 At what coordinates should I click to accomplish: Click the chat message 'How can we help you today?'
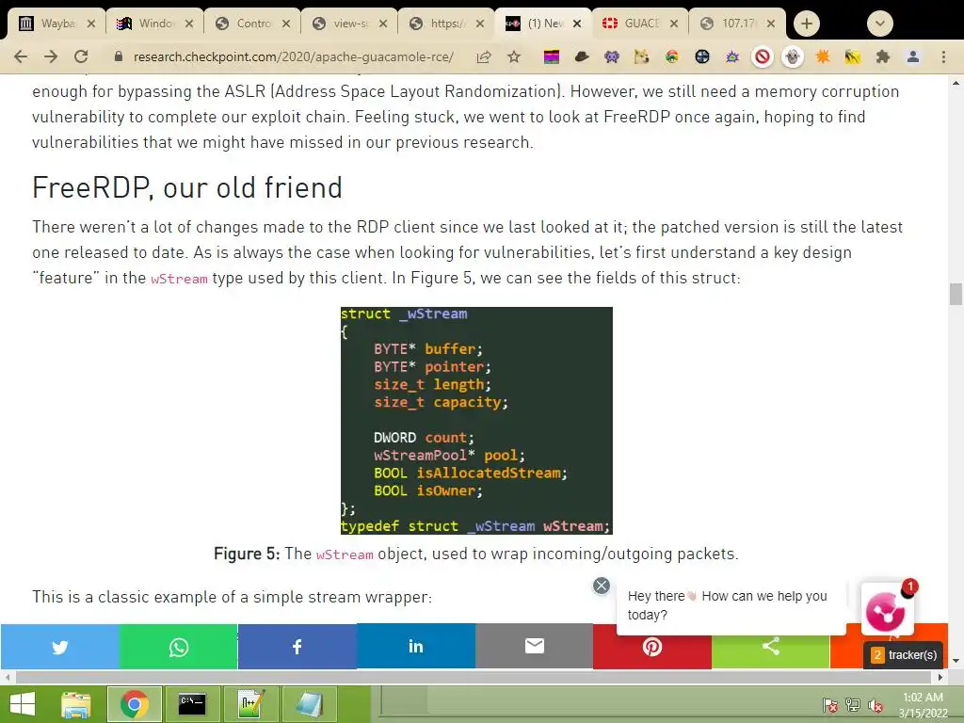tap(728, 605)
